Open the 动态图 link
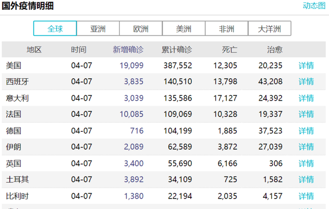 pos(314,6)
